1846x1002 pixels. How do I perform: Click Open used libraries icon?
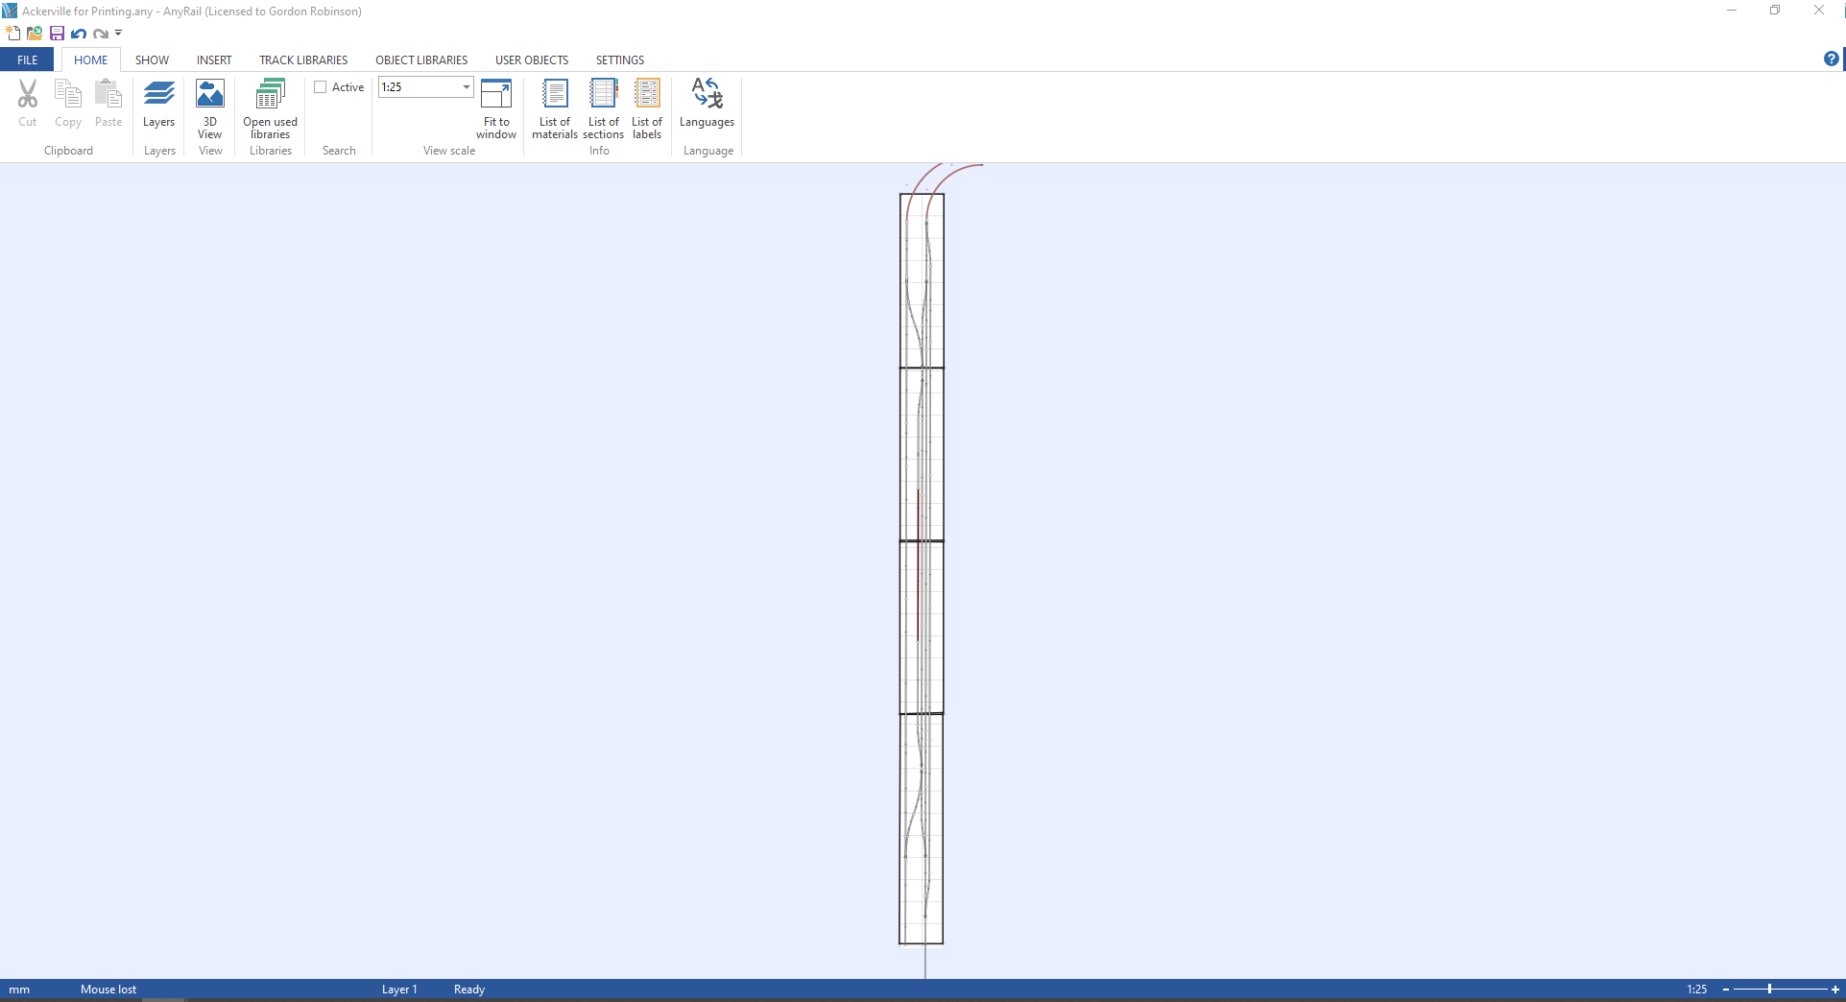pos(270,104)
